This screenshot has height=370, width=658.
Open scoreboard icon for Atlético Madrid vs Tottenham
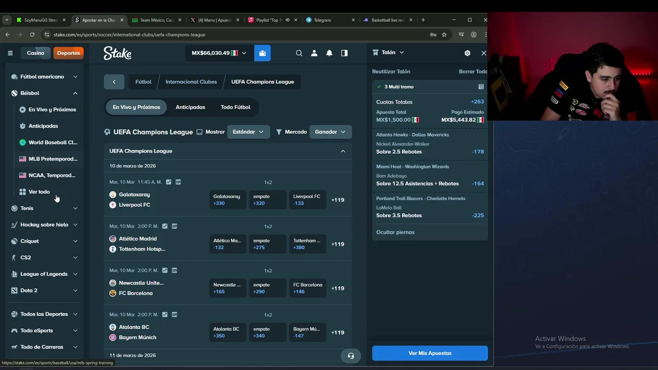tap(174, 226)
